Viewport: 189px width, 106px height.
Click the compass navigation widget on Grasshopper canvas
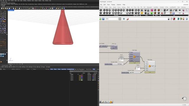click(x=184, y=99)
